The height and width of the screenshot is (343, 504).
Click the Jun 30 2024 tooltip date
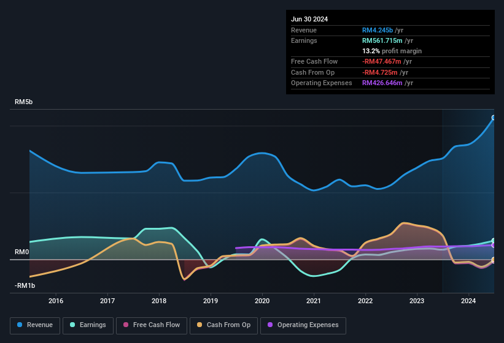pos(309,19)
